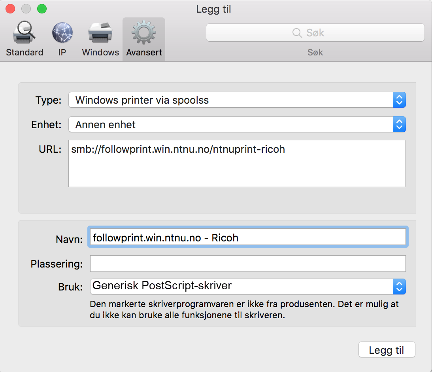Click the Søk label under the search field
Viewport: 432px width, 372px height.
315,52
